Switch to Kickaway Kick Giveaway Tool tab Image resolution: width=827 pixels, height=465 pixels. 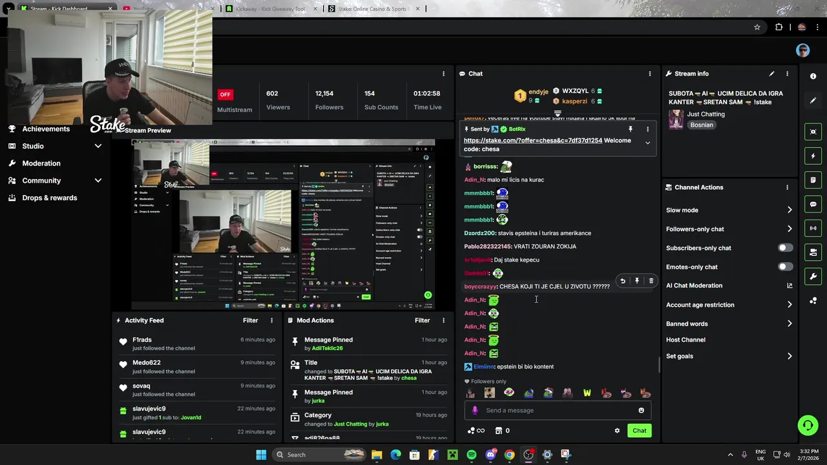pyautogui.click(x=269, y=9)
